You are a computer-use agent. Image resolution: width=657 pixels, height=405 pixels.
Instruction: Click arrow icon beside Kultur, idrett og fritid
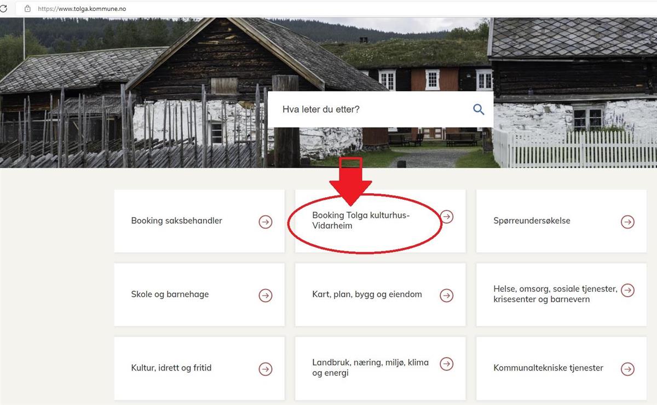266,369
